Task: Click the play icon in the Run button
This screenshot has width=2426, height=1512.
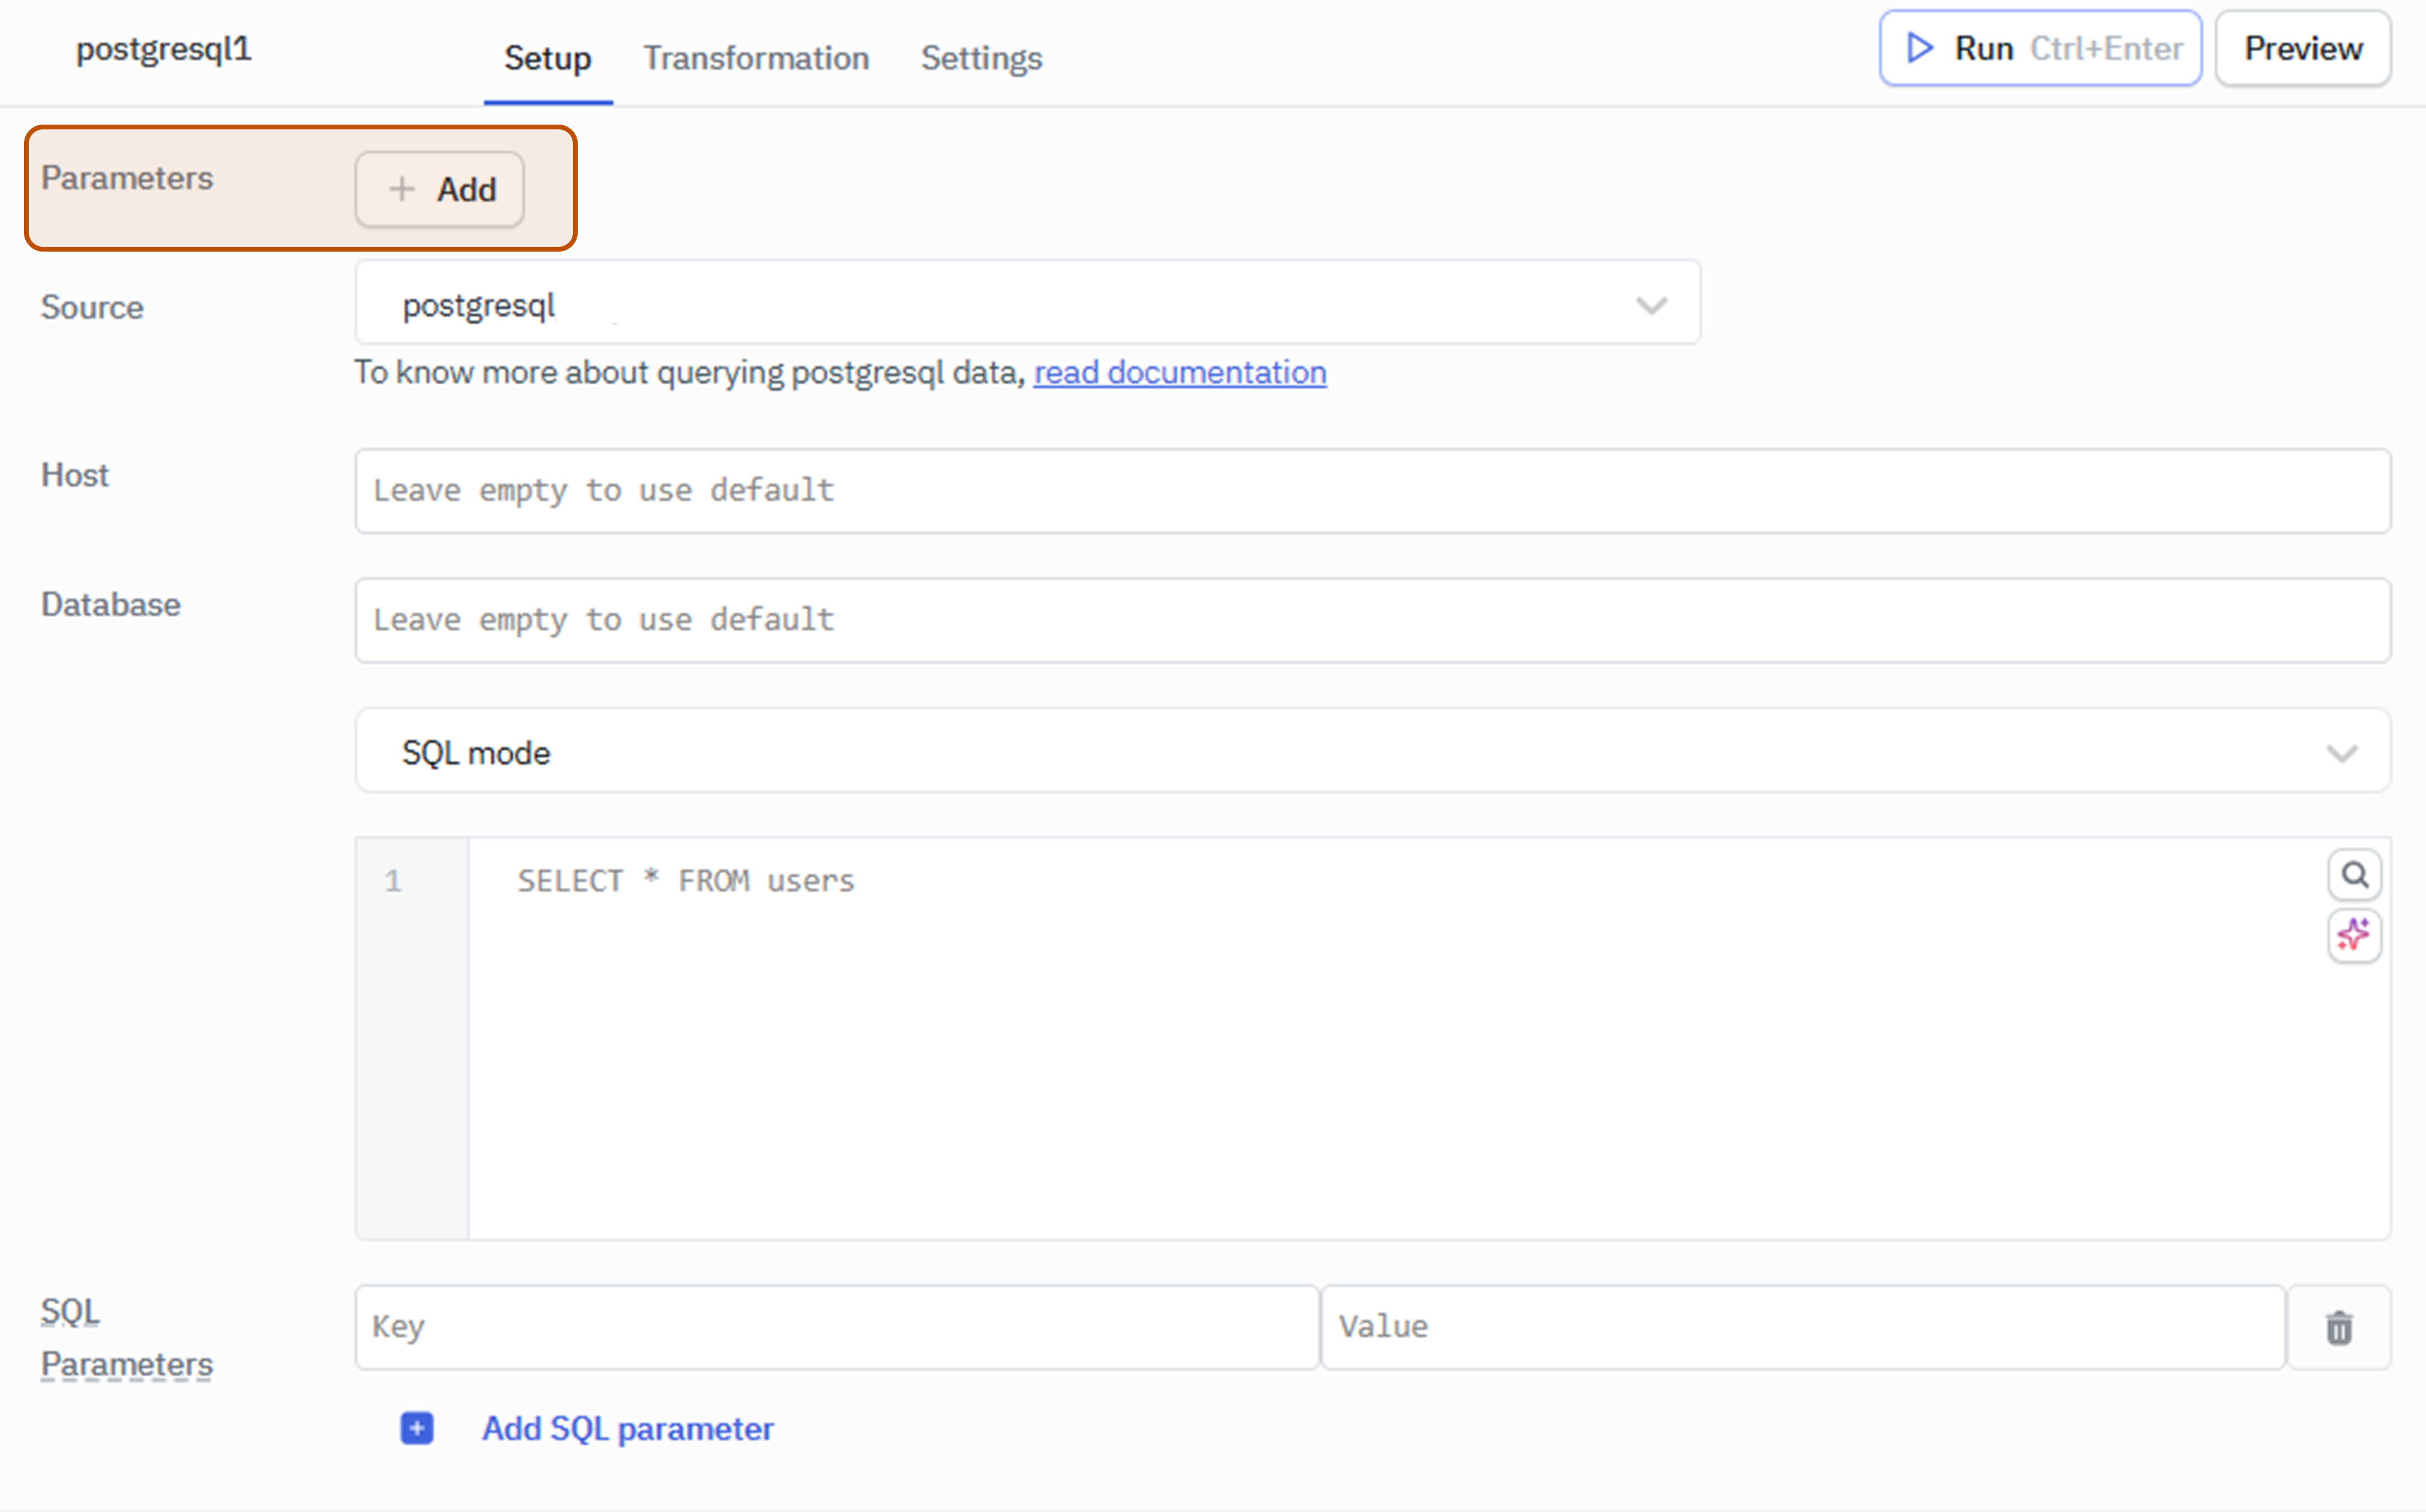Action: point(1919,47)
